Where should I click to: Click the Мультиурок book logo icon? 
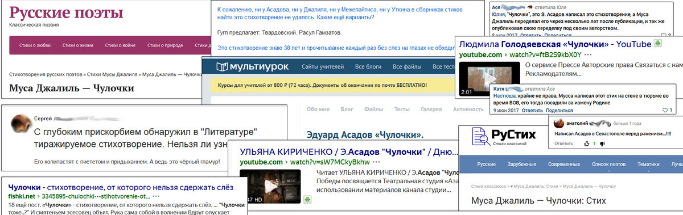coord(222,67)
